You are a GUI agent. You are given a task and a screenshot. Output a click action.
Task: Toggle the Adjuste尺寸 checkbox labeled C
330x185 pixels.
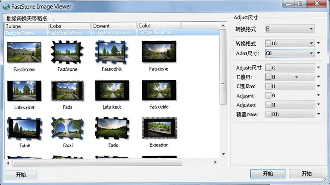[268, 67]
